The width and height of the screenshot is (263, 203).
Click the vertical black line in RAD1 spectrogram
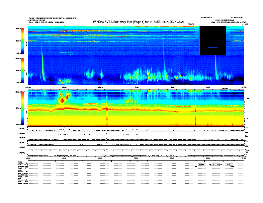tap(186, 70)
